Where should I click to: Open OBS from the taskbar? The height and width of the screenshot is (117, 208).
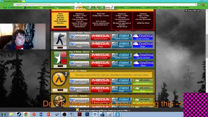[x=64, y=114]
